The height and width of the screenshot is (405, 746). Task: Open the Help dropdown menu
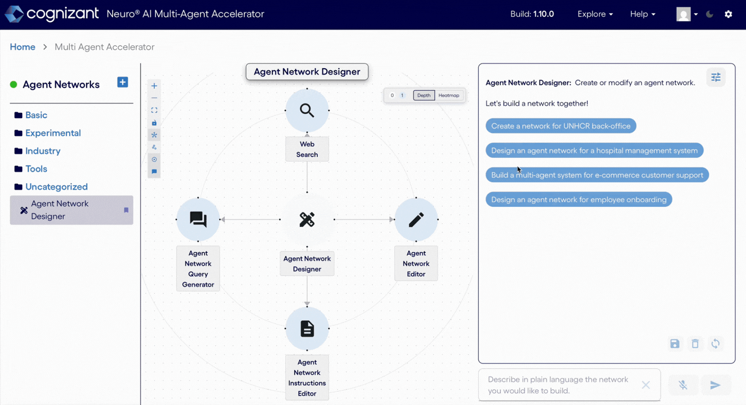pyautogui.click(x=643, y=14)
